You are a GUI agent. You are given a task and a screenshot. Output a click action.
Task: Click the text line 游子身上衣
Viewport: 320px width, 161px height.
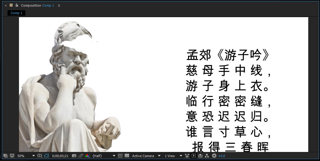(227, 86)
